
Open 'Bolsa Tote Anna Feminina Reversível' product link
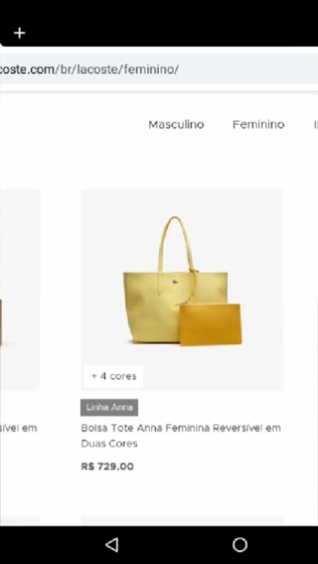181,436
